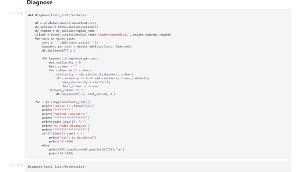This screenshot has width=296, height=172.
Task: Click the df.loc[len(df)] = 0 line
Action: coord(59,51)
